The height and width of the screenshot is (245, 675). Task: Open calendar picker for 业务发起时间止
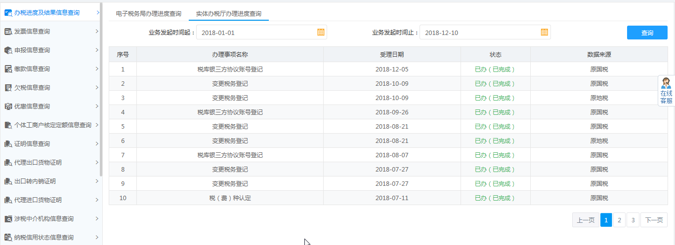click(x=544, y=33)
